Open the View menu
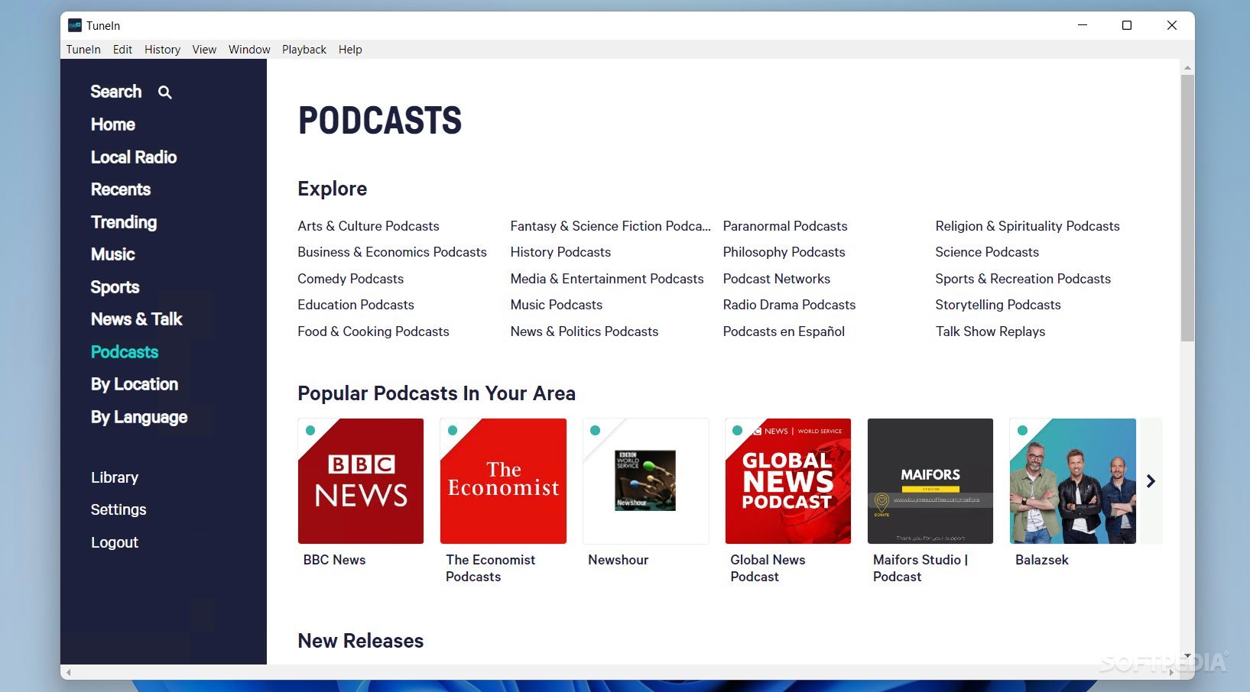 click(204, 50)
